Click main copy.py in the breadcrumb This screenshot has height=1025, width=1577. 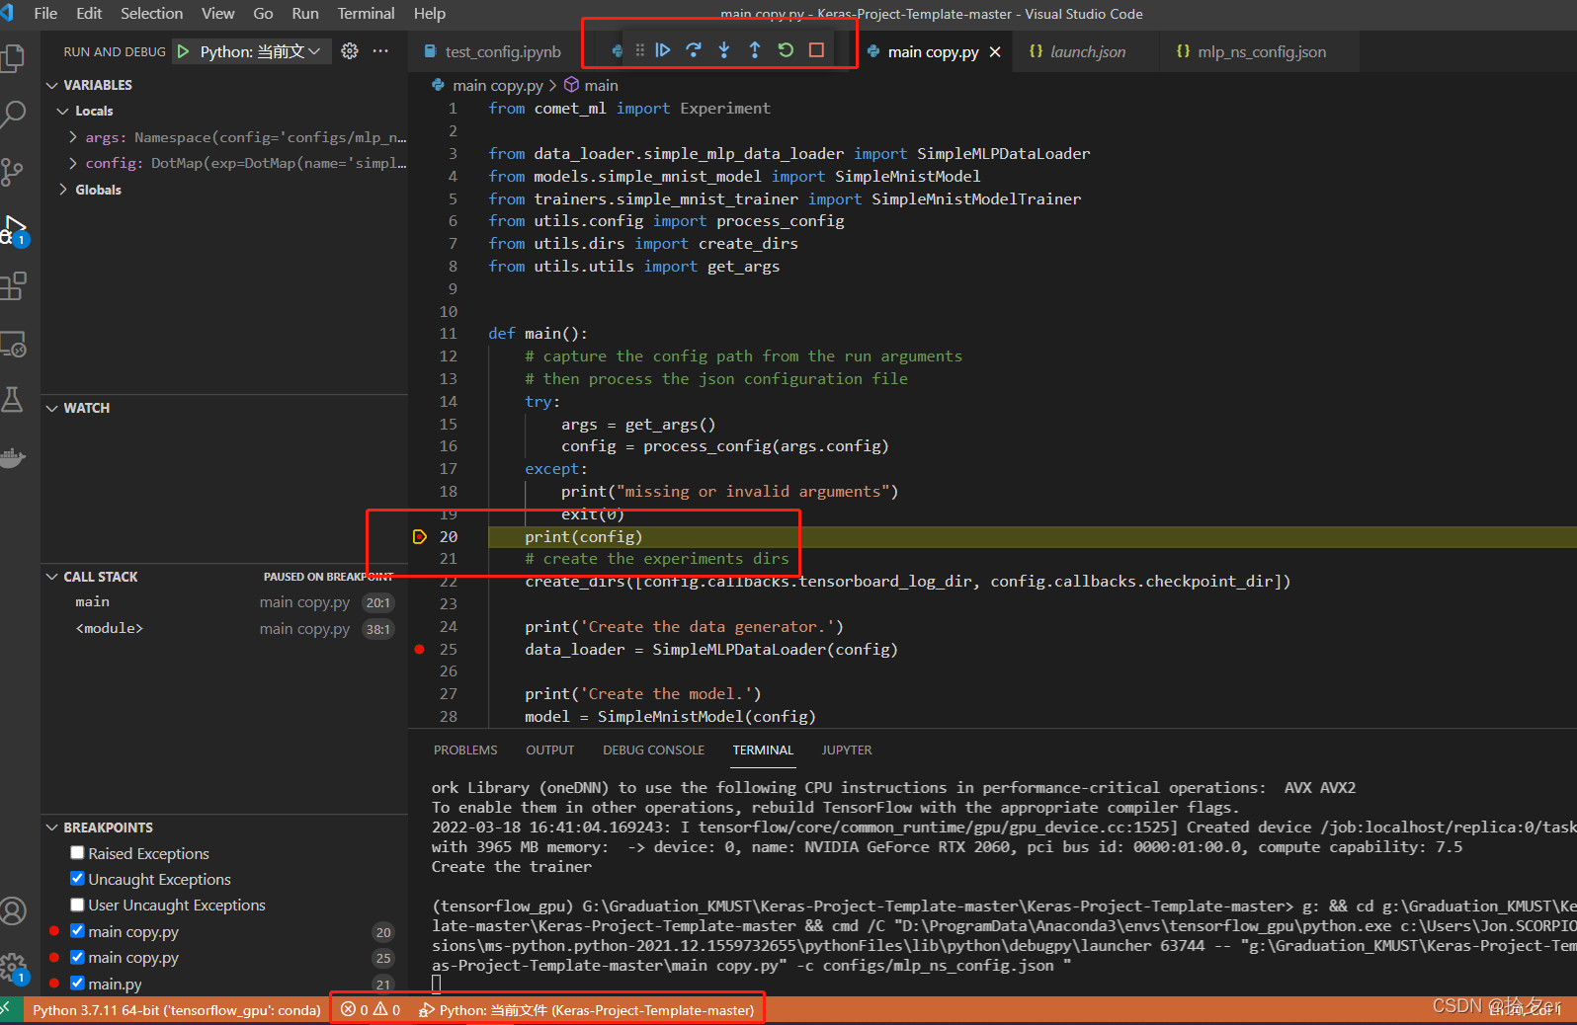click(497, 86)
